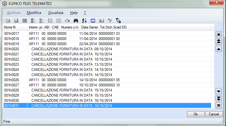Click highlighted row 001h0031
This screenshot has height=126, width=226.
(107, 106)
